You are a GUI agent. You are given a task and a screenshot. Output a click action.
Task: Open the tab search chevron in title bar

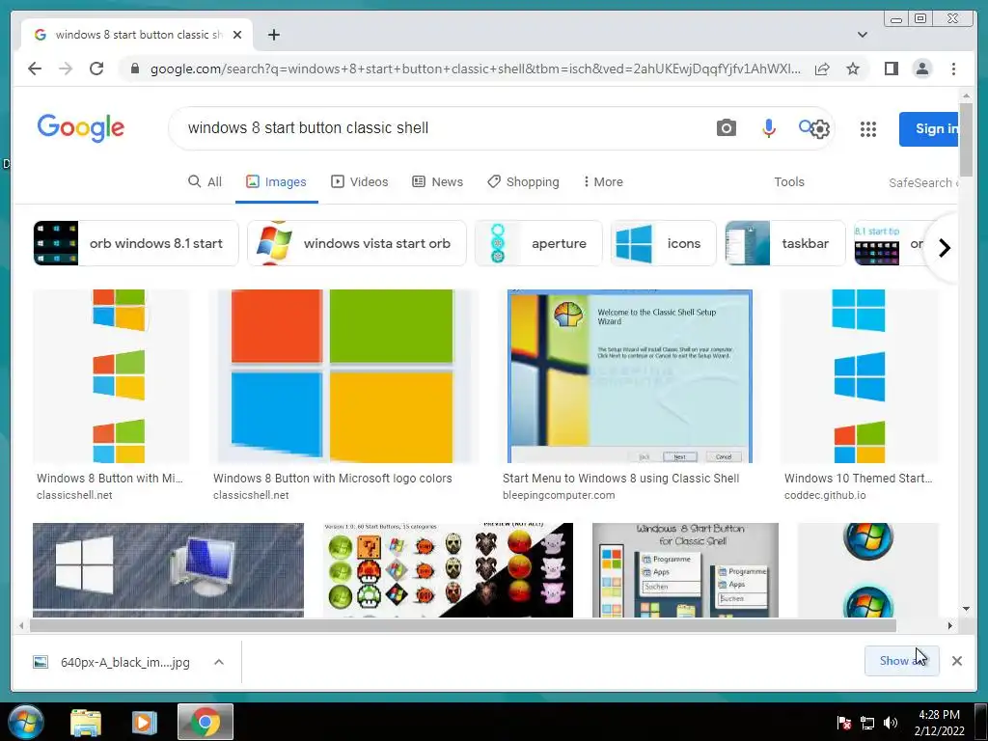point(862,35)
